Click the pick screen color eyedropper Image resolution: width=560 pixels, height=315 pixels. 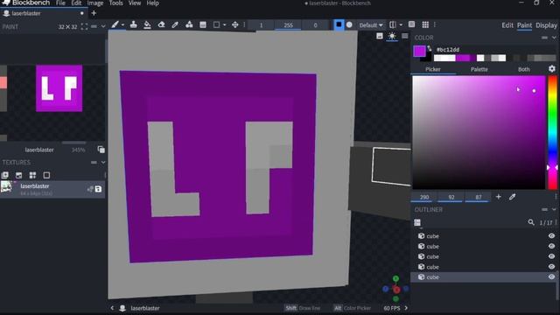pos(512,197)
